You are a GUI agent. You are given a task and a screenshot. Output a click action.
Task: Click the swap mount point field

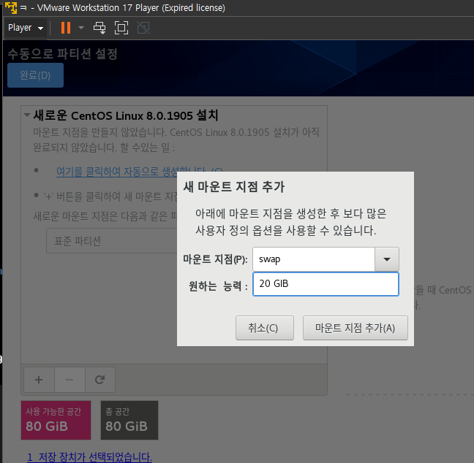(x=314, y=259)
